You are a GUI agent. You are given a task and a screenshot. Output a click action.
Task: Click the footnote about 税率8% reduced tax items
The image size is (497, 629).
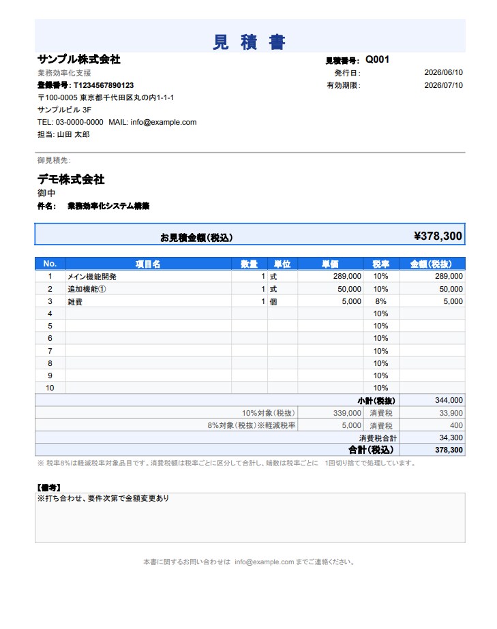click(x=227, y=463)
